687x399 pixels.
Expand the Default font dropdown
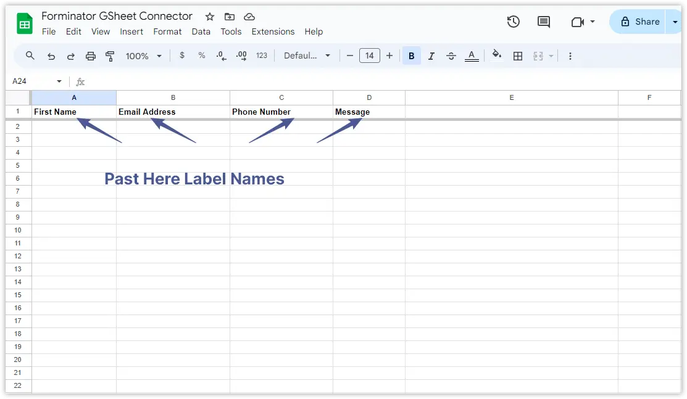pyautogui.click(x=307, y=56)
